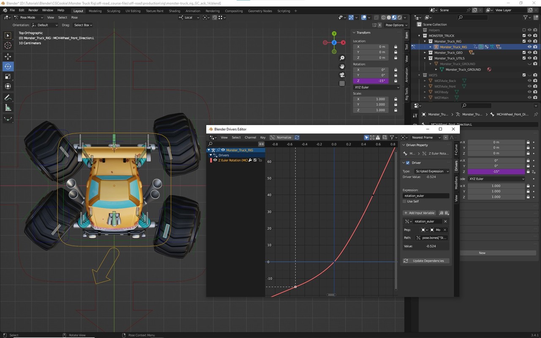The width and height of the screenshot is (541, 338).
Task: Hide Monster_Truck_GEO collection with eye icon
Action: (529, 53)
